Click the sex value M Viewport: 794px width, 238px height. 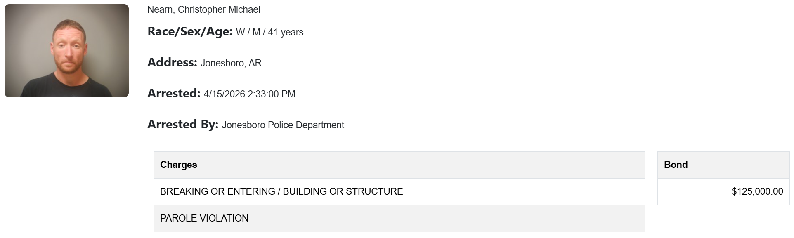(x=256, y=32)
